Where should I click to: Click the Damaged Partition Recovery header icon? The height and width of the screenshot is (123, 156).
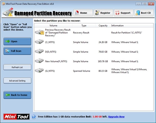point(8,12)
